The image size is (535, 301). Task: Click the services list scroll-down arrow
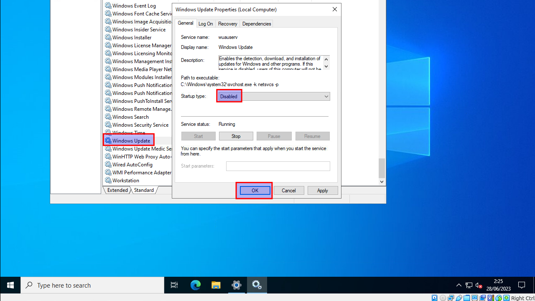(x=382, y=182)
